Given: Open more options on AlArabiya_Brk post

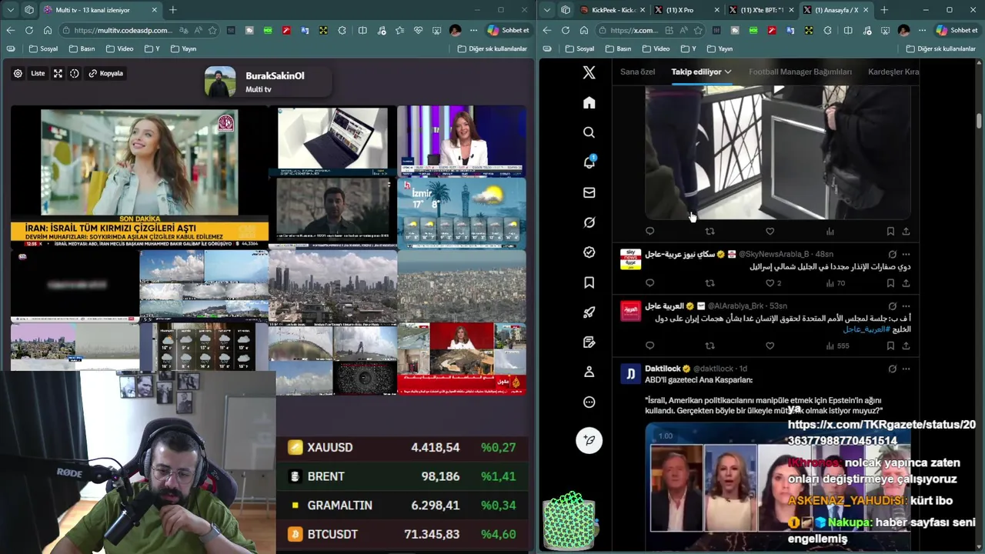Looking at the screenshot, I should [x=906, y=305].
